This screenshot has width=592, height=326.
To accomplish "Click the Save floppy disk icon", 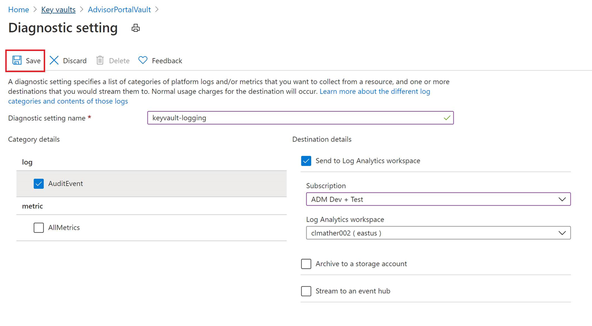I will click(17, 60).
